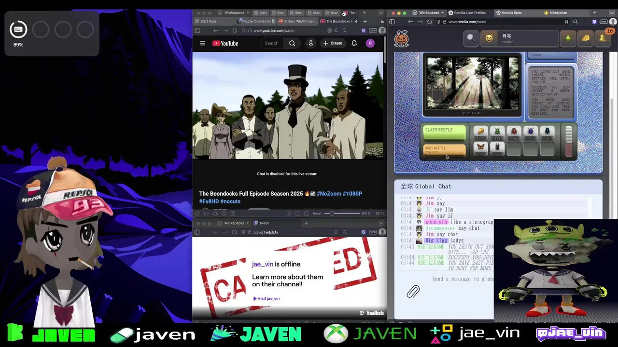
Task: Bookmark the player.twitch.tv page
Action: [336, 232]
